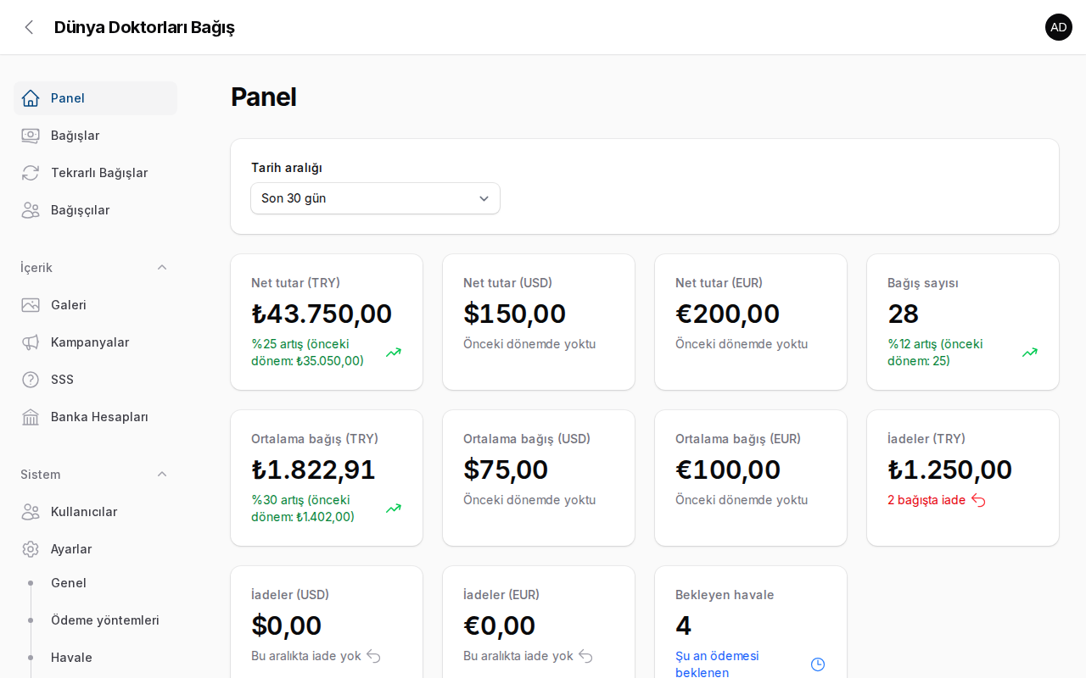The height and width of the screenshot is (678, 1086).
Task: Open the AD user avatar menu
Action: (x=1059, y=27)
